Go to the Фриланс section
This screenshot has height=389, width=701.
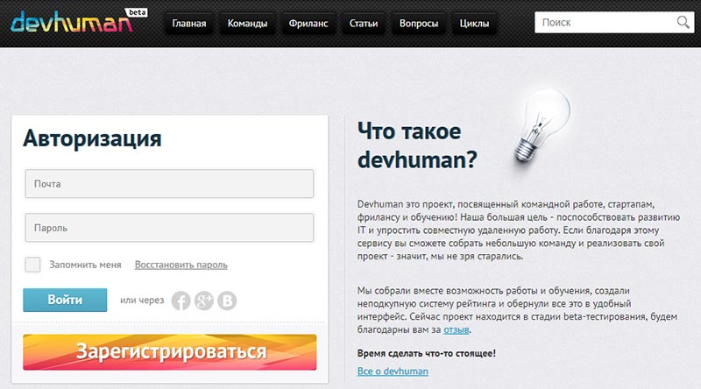[308, 24]
